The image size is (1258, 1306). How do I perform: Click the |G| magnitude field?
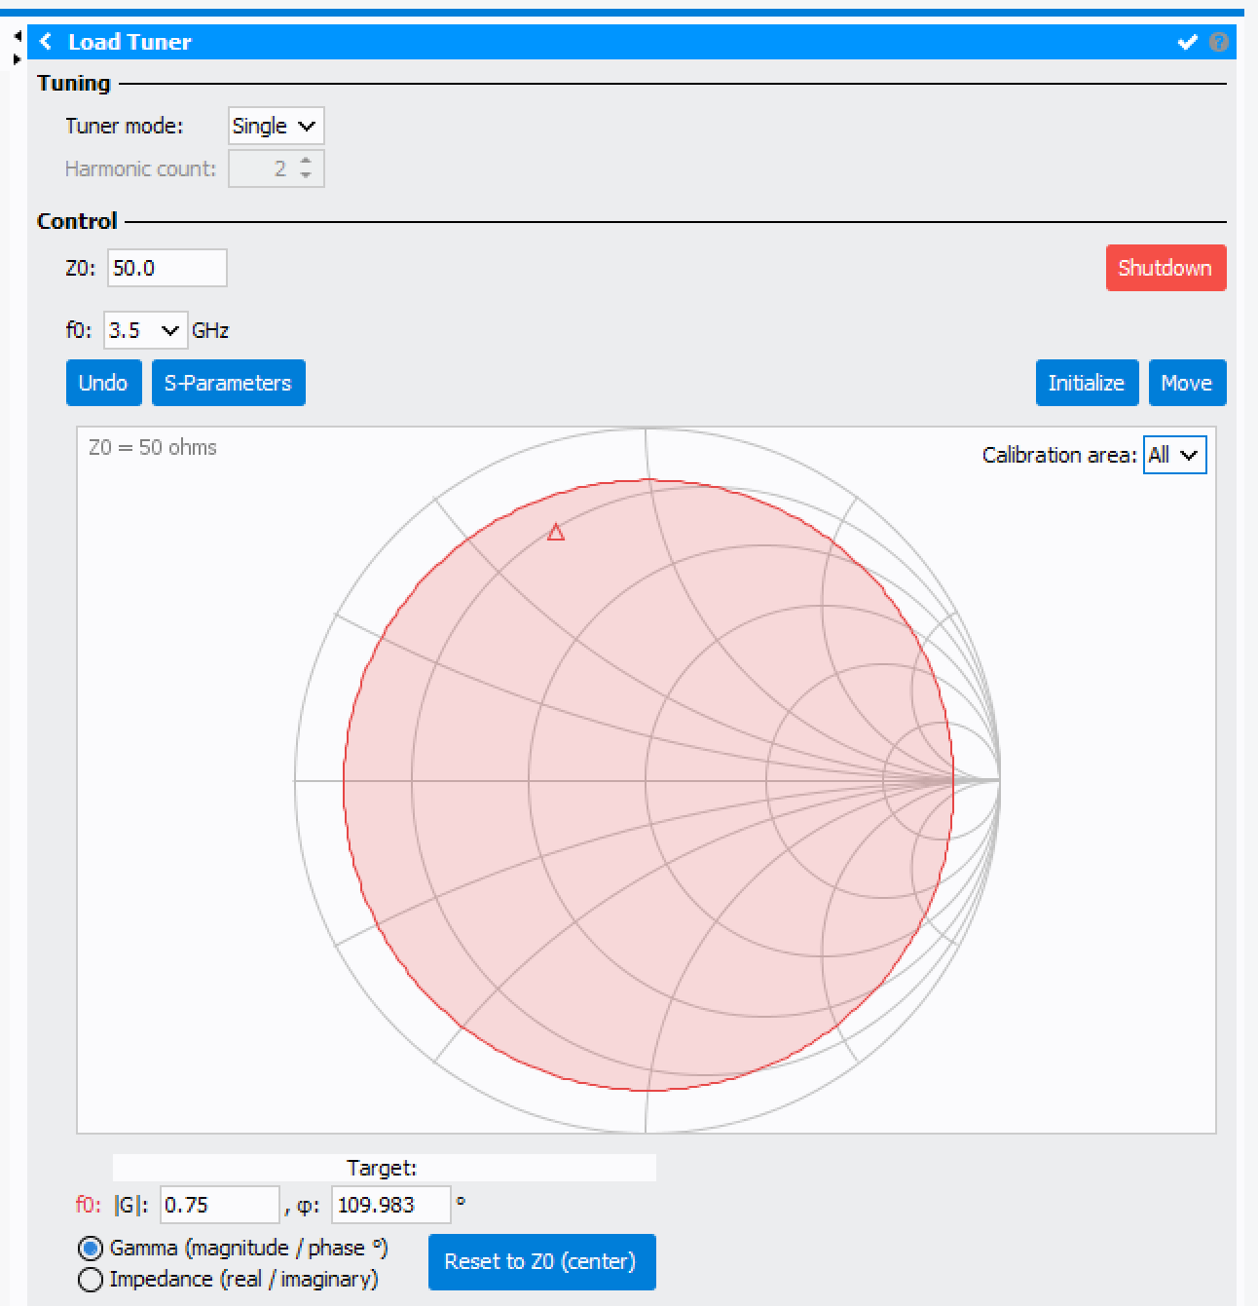point(220,1205)
